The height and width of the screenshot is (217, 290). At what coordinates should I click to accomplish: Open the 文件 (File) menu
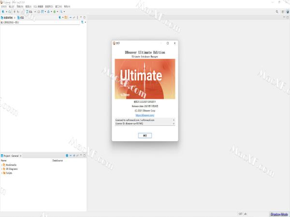tap(4, 6)
